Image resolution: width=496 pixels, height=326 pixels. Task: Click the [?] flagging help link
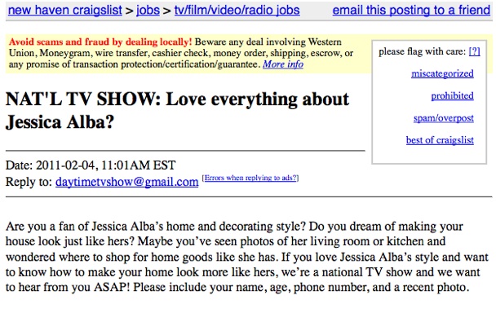pos(474,51)
